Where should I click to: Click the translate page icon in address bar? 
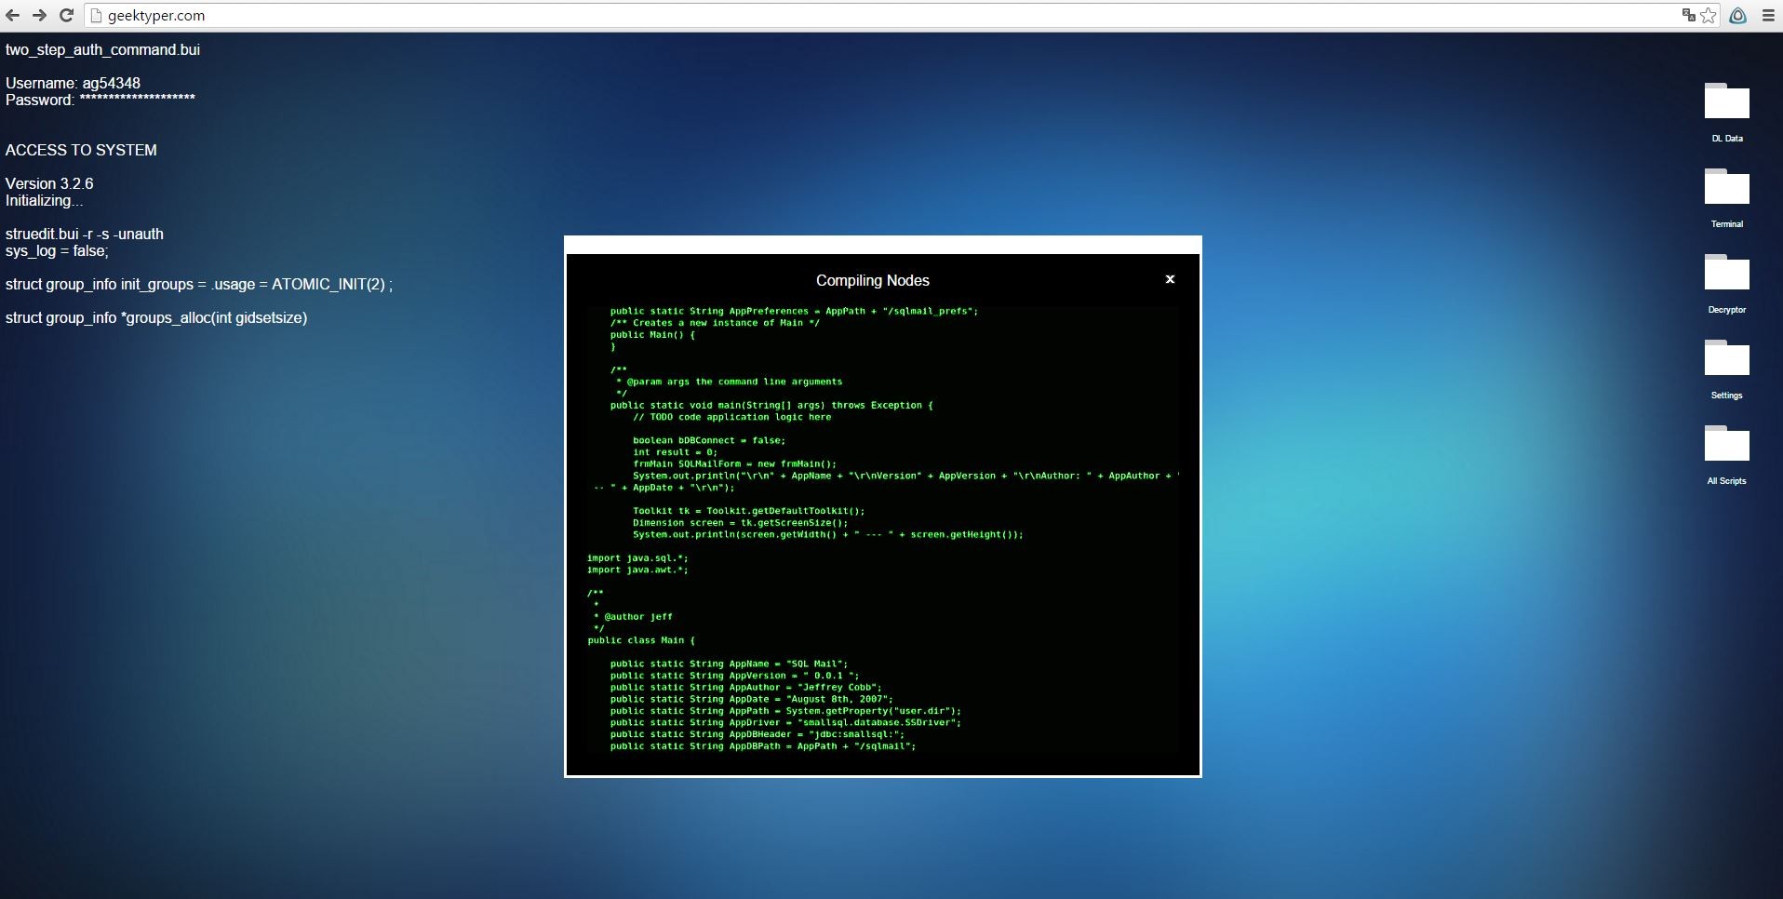[1688, 15]
